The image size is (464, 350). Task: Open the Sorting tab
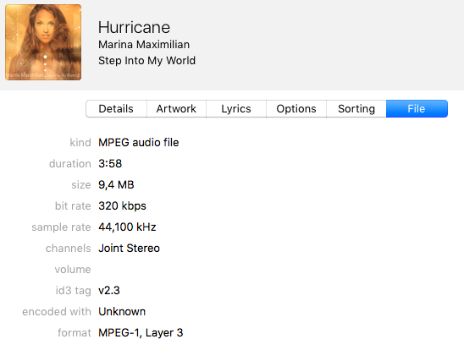click(356, 109)
